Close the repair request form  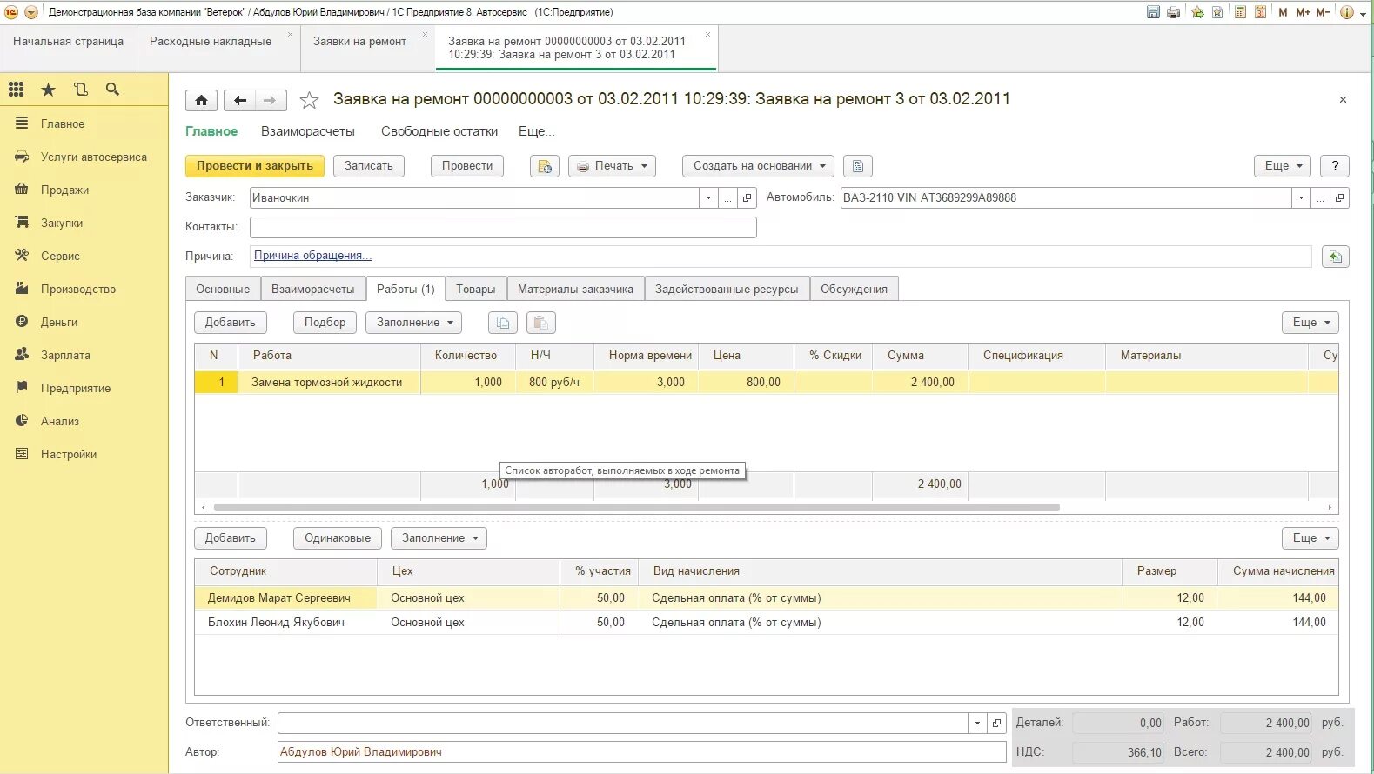tap(1343, 100)
